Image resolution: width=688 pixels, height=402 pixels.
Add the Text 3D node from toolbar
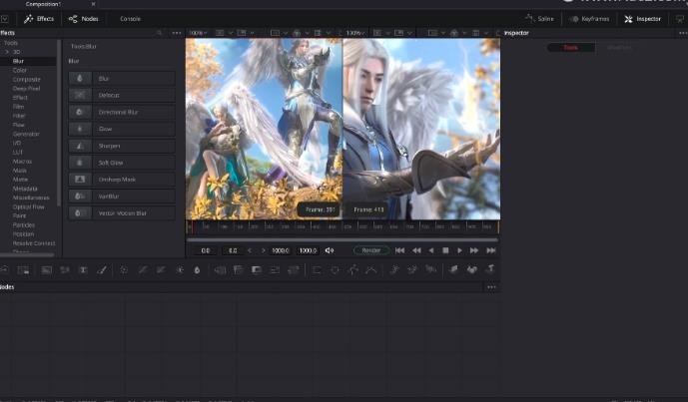coord(490,269)
